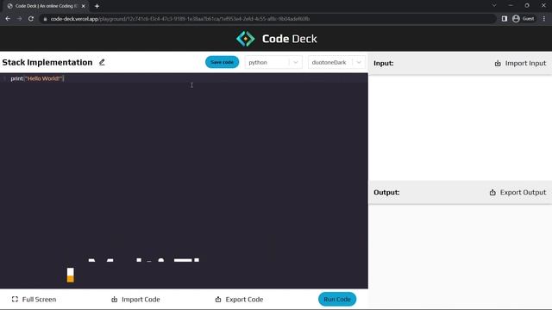Click the Full Screen expand icon
Screen dimensions: 552x310
[15, 300]
